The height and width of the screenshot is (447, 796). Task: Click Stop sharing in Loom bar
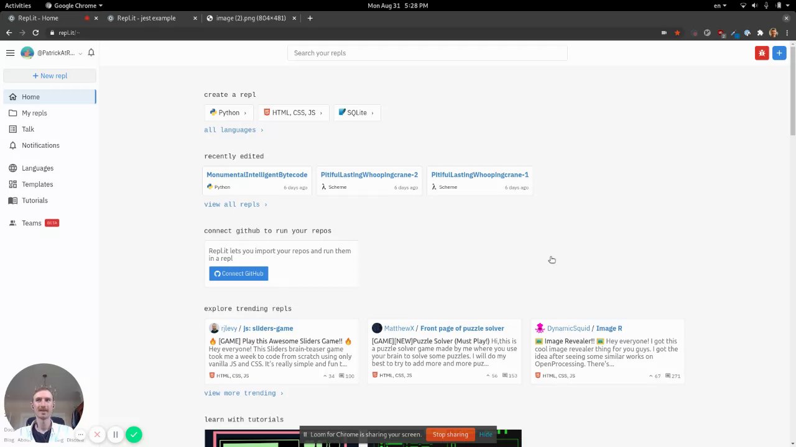(x=450, y=435)
